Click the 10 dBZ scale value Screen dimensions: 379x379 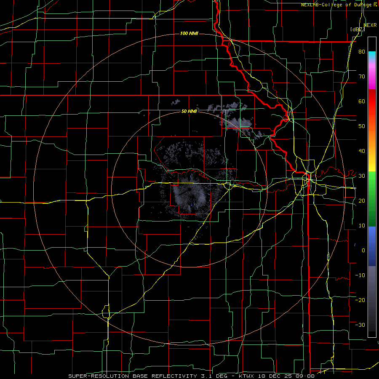tap(362, 226)
